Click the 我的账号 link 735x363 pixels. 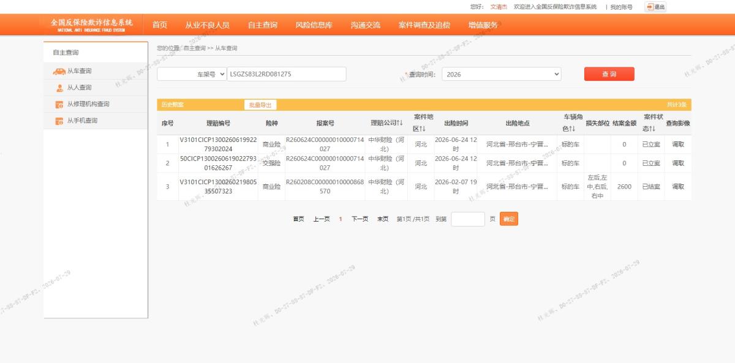click(x=622, y=7)
